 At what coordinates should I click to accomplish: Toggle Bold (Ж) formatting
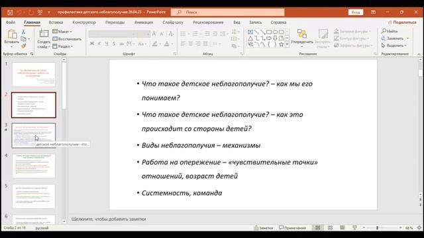point(92,44)
